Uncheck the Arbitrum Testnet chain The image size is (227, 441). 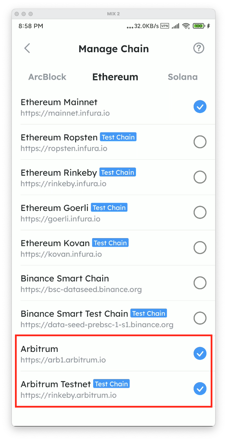coord(200,388)
